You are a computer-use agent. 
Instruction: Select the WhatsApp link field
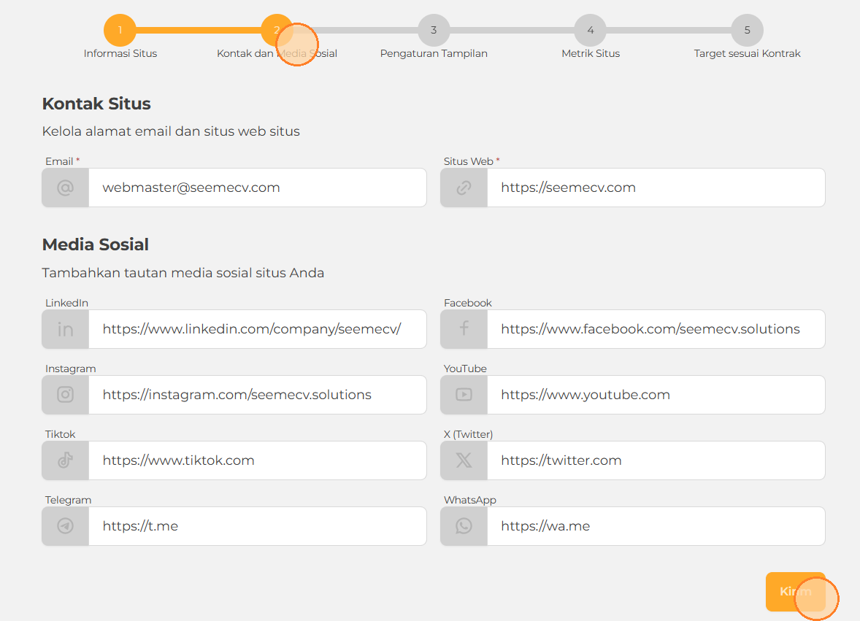[655, 526]
